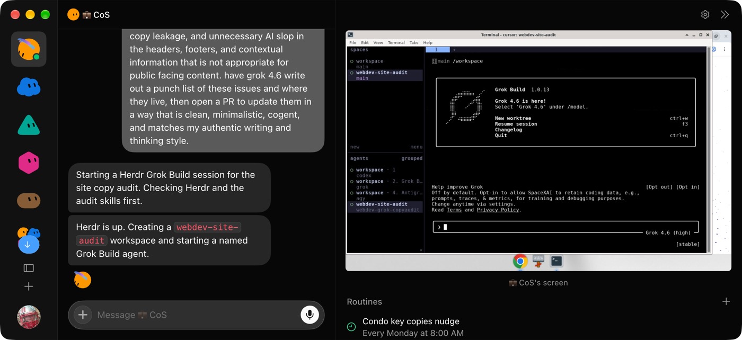Select webdev-site-audit in agents list
The image size is (742, 340).
click(385, 207)
